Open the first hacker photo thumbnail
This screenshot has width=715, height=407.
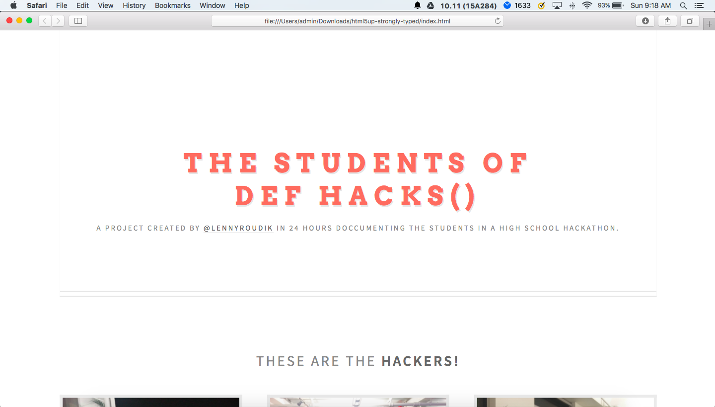click(x=151, y=402)
